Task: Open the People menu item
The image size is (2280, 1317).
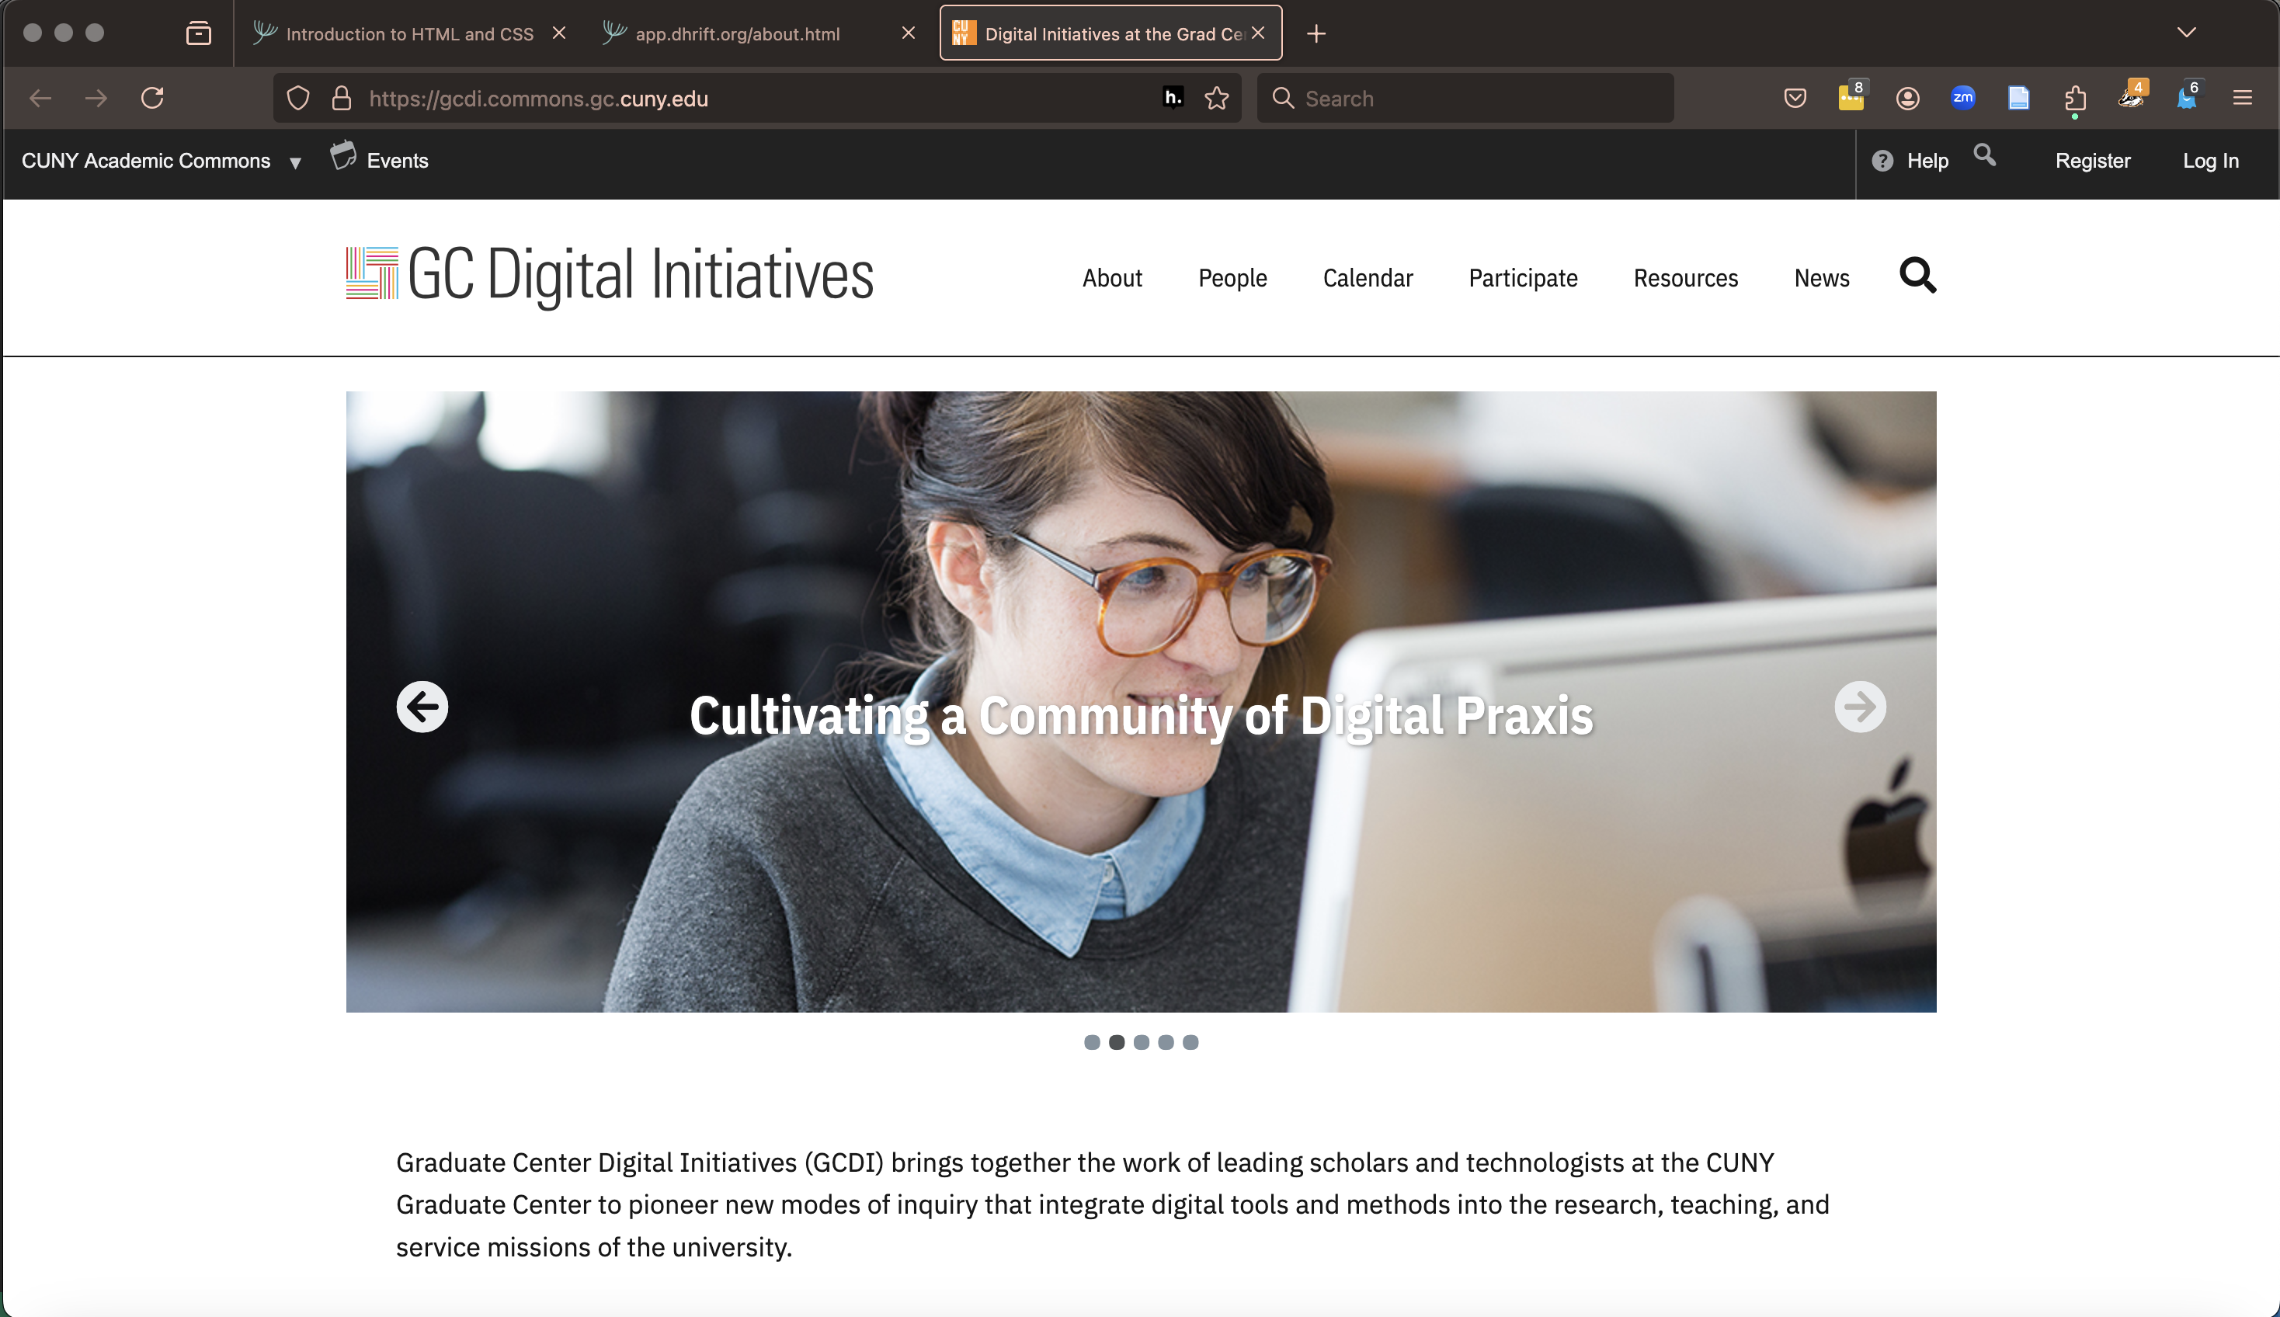Action: (1232, 278)
